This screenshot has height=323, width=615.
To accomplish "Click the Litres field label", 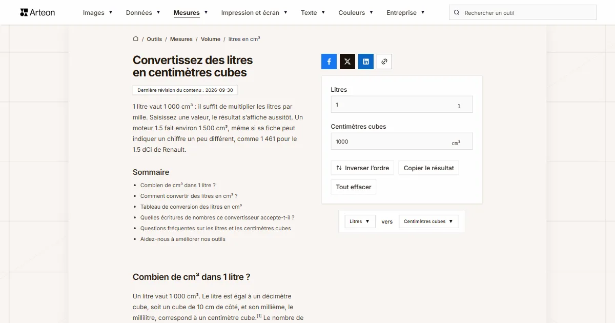I will coord(339,90).
